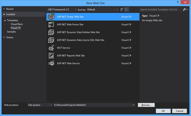Open the File System location dropdown
The image size is (191, 116).
(x=40, y=105)
